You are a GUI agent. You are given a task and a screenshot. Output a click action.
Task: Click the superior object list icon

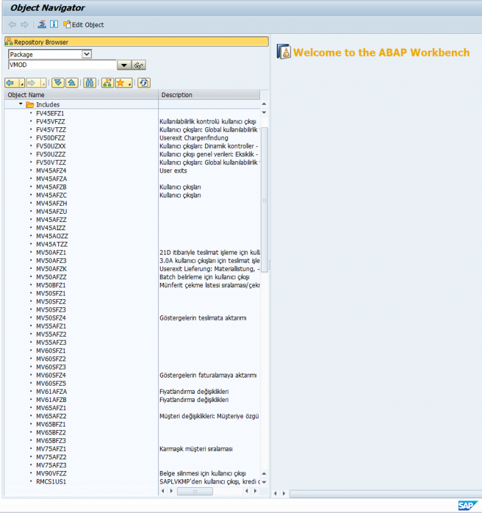(x=107, y=83)
